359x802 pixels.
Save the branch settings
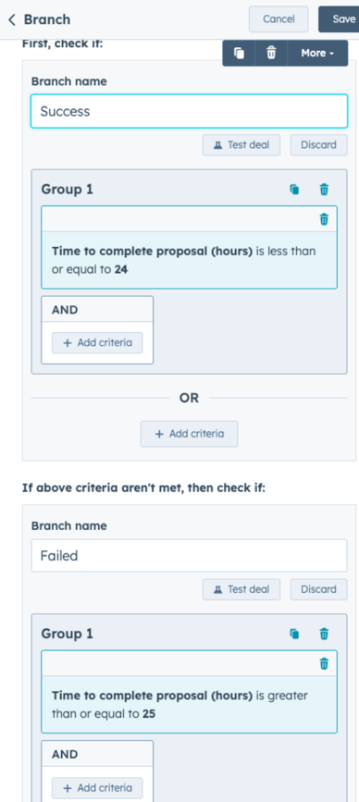pos(340,19)
